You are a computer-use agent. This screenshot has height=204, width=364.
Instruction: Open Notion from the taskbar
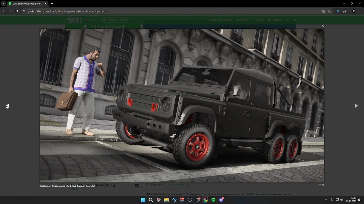(198, 200)
